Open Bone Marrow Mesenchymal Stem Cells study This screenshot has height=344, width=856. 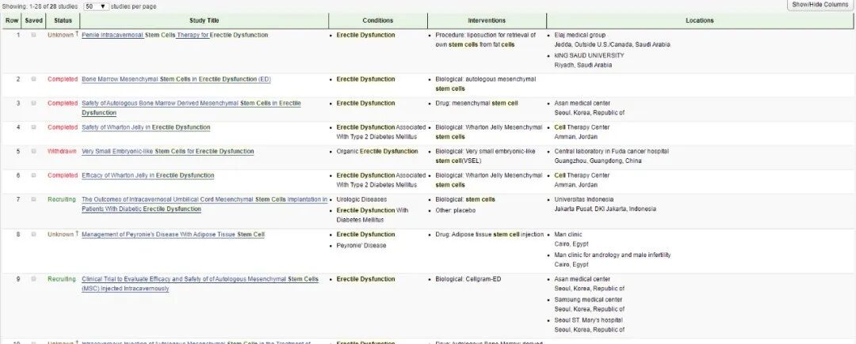coord(176,79)
